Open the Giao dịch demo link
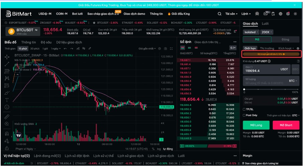 [134, 14]
